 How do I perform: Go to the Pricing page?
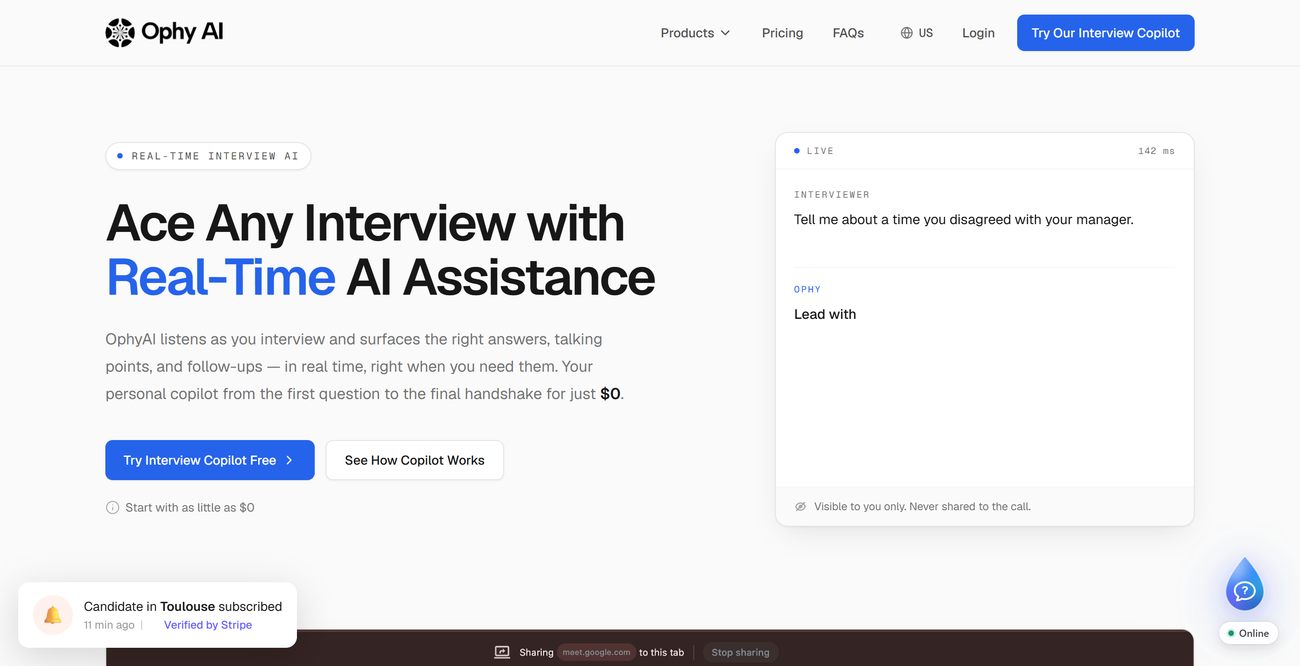tap(782, 33)
